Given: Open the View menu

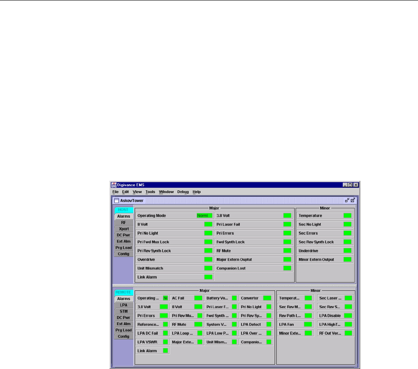Looking at the screenshot, I should pyautogui.click(x=137, y=192).
